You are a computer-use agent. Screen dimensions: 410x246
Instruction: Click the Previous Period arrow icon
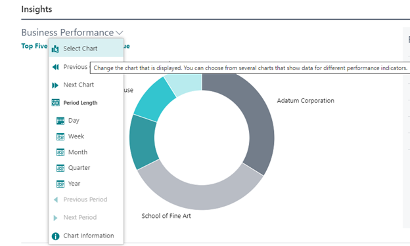55,200
